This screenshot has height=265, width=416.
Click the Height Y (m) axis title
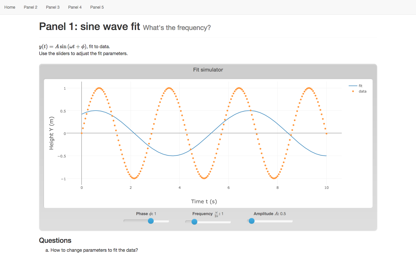click(x=51, y=133)
